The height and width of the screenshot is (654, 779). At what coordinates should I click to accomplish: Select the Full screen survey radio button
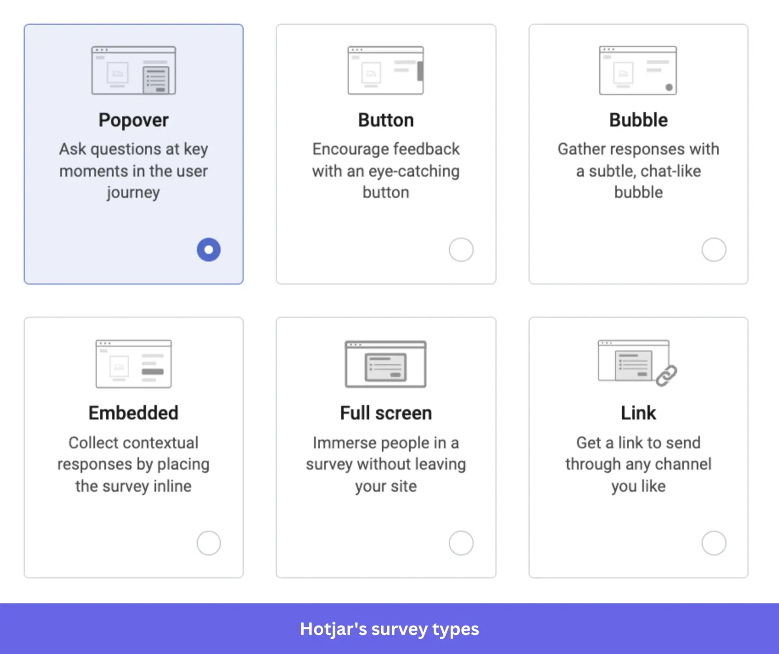[x=461, y=543]
